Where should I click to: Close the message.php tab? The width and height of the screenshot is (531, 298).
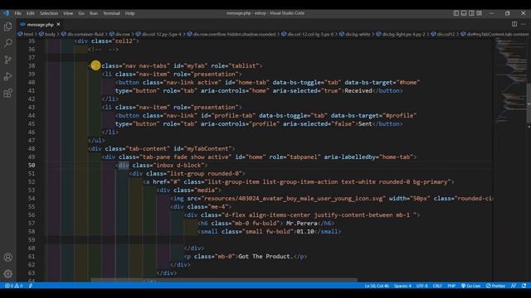(58, 24)
